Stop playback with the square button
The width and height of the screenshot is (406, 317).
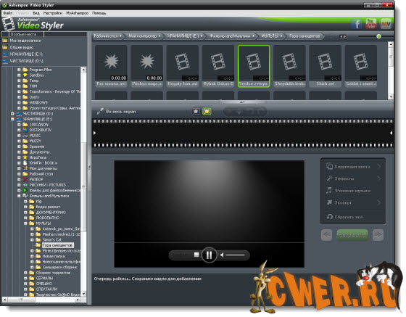[196, 255]
